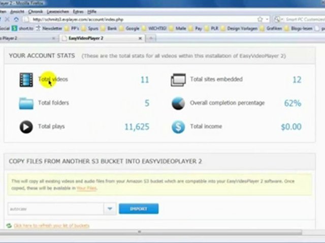Click the Total income dollar icon
This screenshot has height=243, width=325.
pos(178,127)
